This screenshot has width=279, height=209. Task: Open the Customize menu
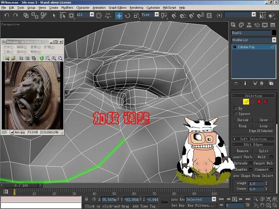coord(153,8)
